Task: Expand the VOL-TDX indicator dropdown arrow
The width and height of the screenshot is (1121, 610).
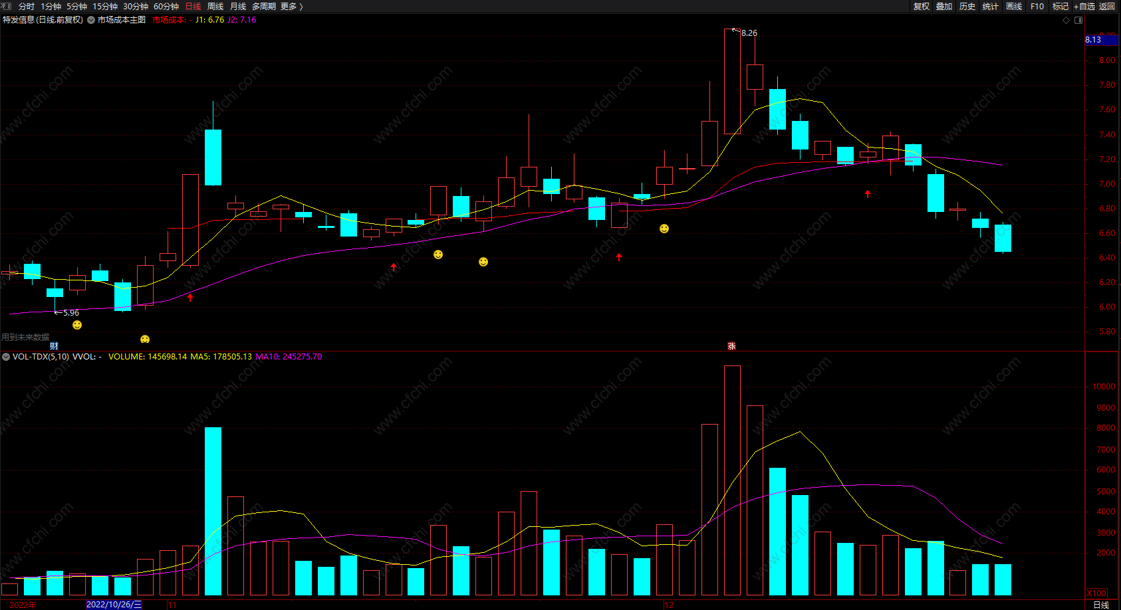Action: pyautogui.click(x=6, y=357)
